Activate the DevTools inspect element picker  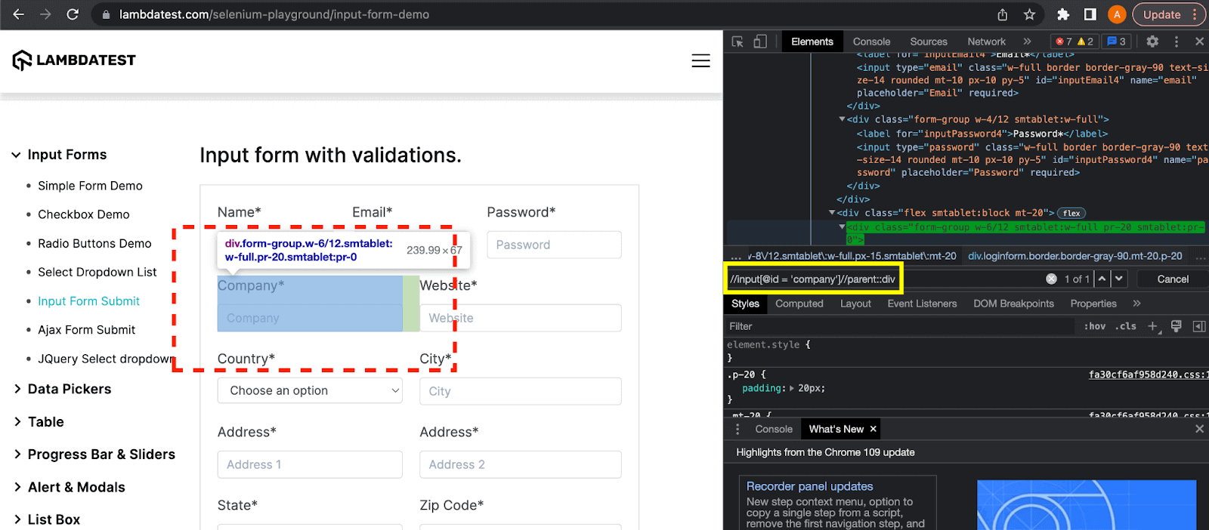click(737, 42)
